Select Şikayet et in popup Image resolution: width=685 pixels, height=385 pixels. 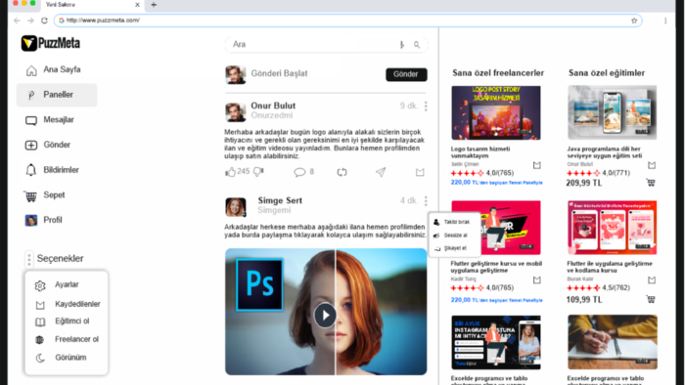point(454,248)
